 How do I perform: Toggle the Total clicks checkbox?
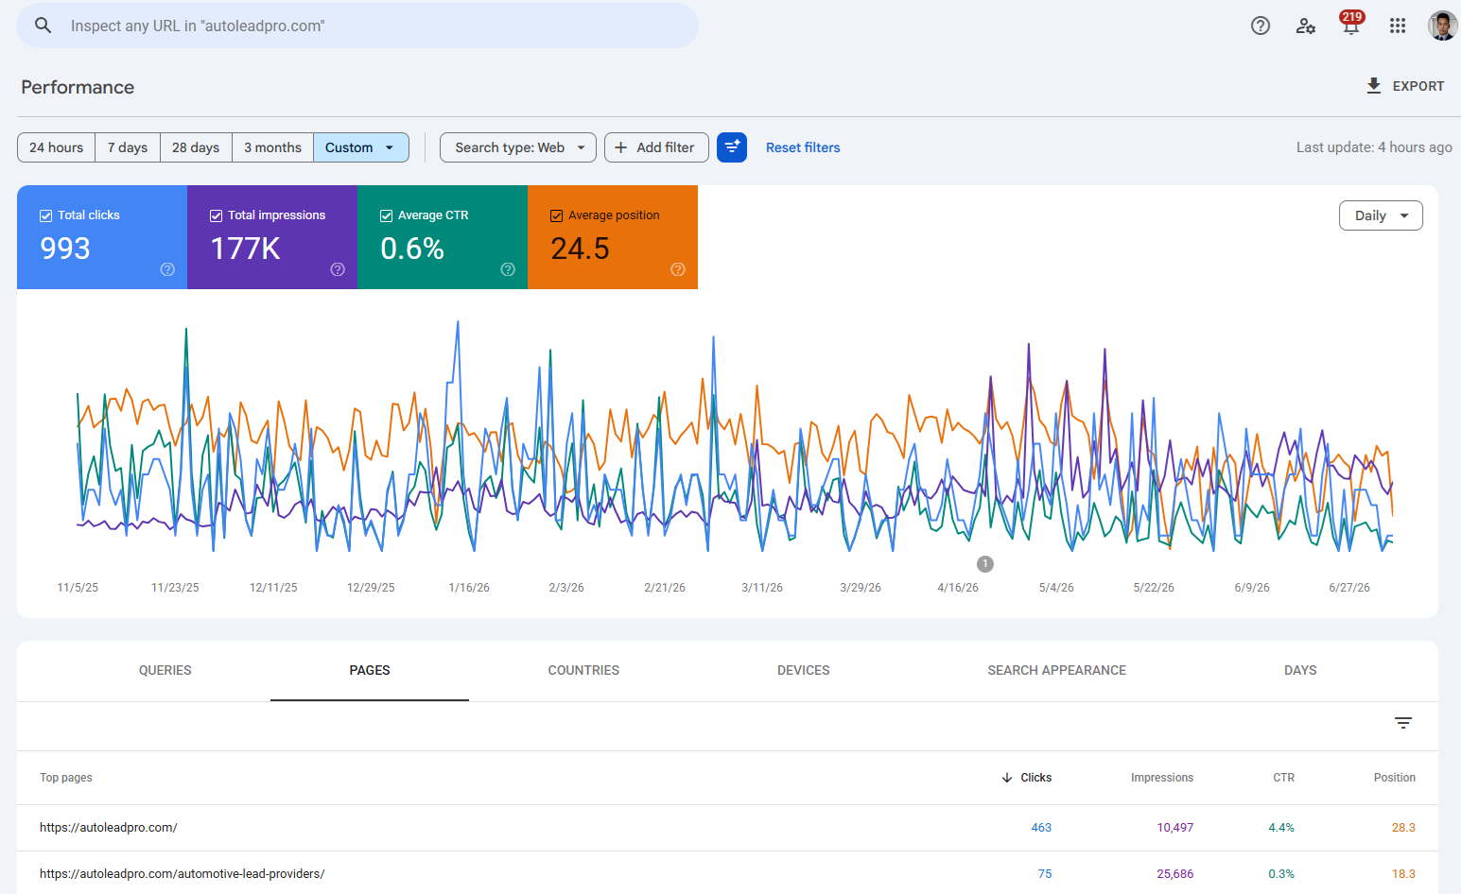point(45,215)
